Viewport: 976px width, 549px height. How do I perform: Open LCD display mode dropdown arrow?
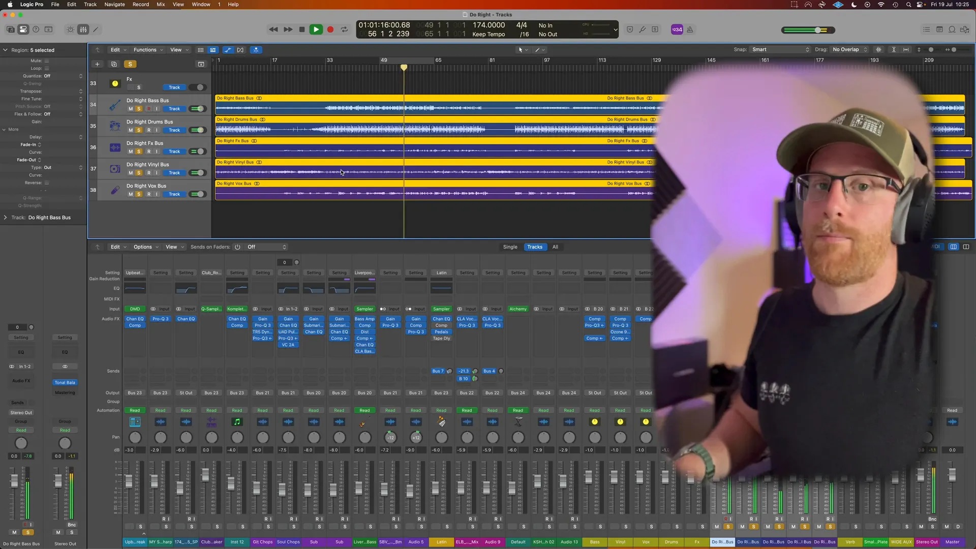[x=616, y=29]
